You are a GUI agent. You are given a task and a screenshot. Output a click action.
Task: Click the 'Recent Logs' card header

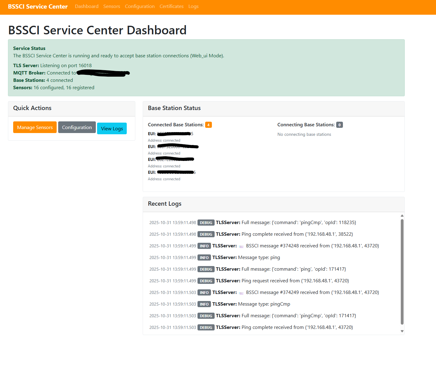tap(274, 204)
